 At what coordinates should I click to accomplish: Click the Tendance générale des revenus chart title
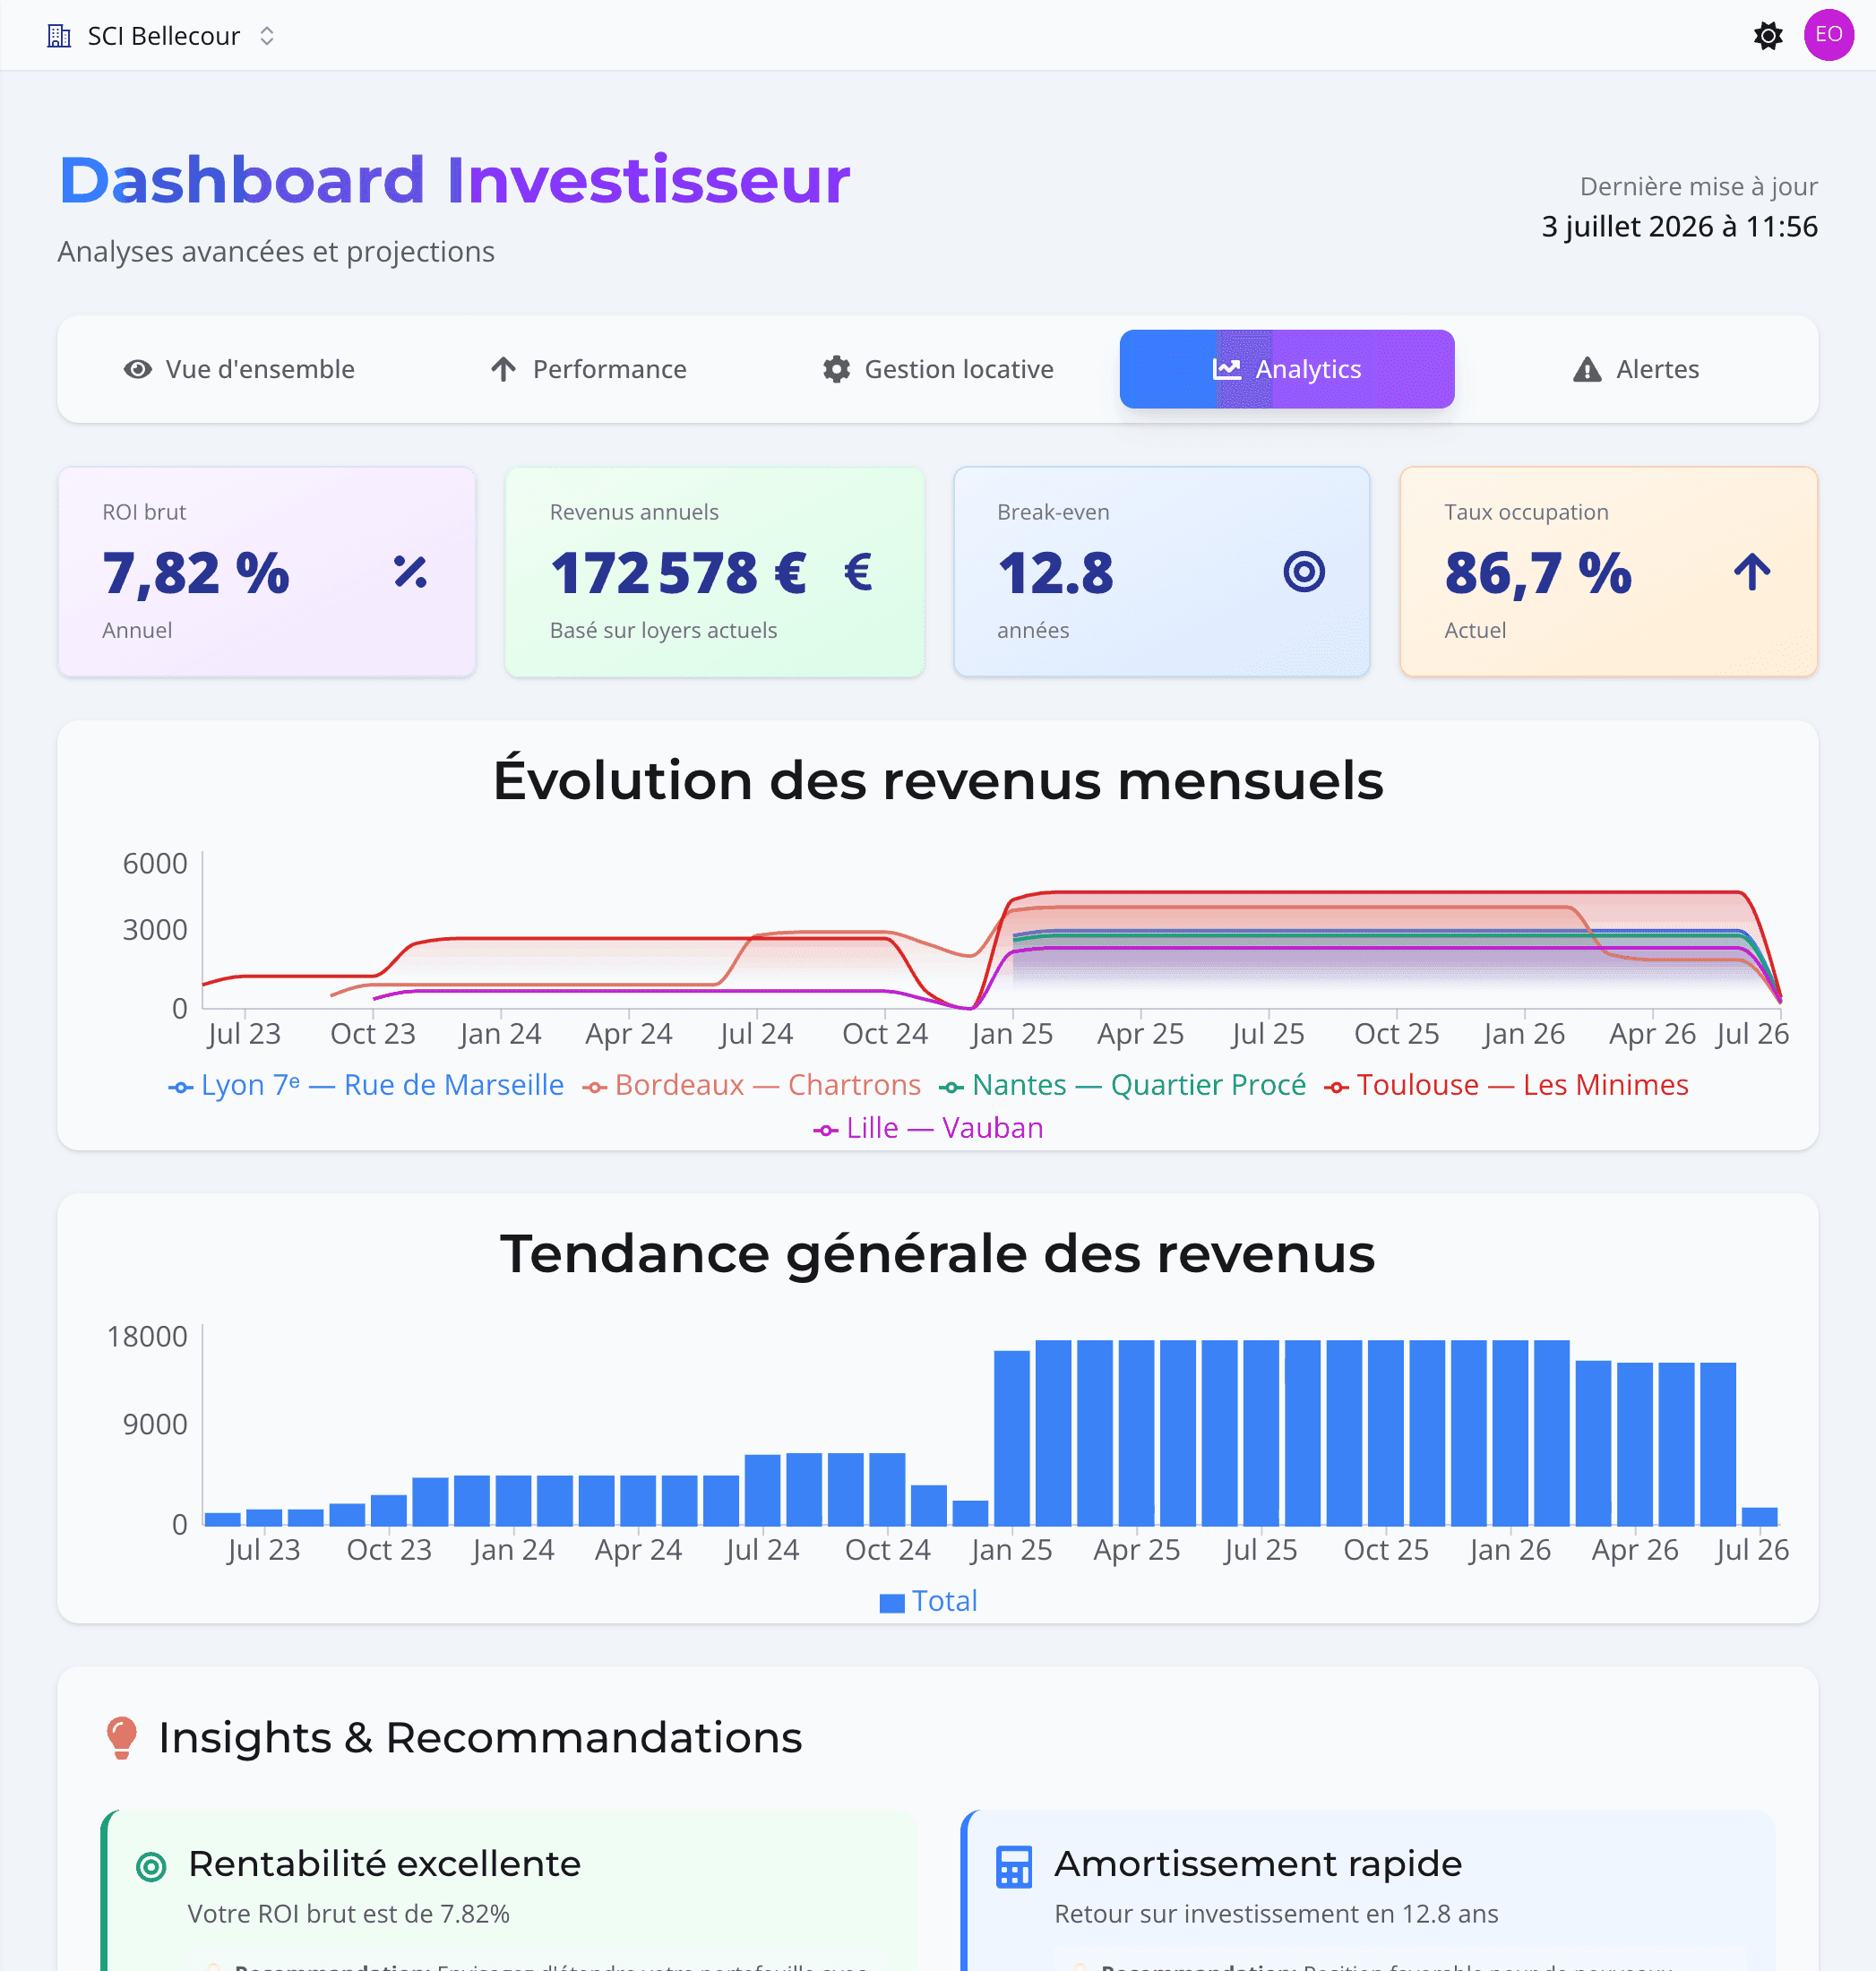(938, 1253)
